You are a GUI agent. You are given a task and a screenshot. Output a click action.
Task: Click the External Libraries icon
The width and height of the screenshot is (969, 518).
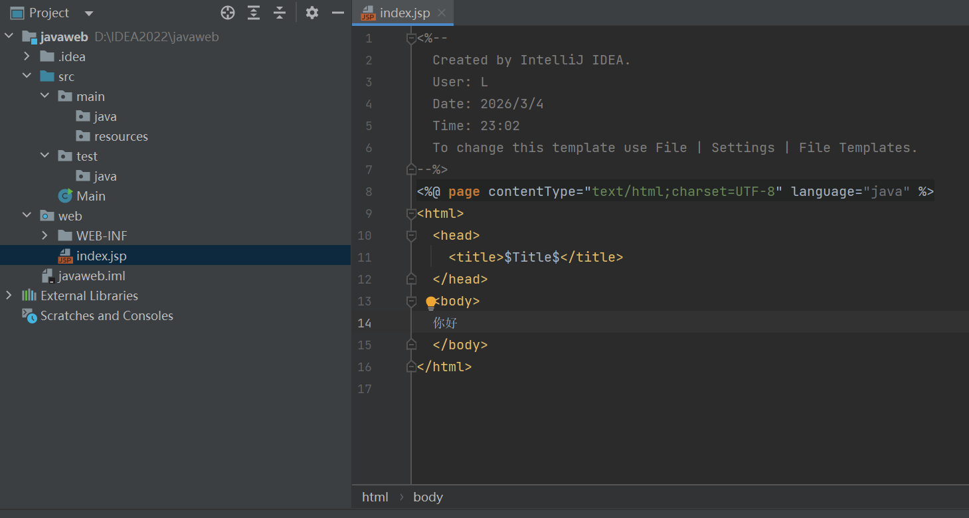29,296
